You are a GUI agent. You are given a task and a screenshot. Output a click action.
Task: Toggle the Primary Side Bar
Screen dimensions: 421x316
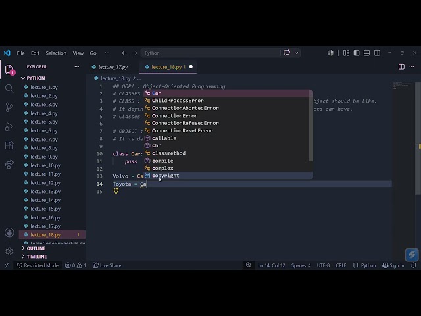point(357,53)
